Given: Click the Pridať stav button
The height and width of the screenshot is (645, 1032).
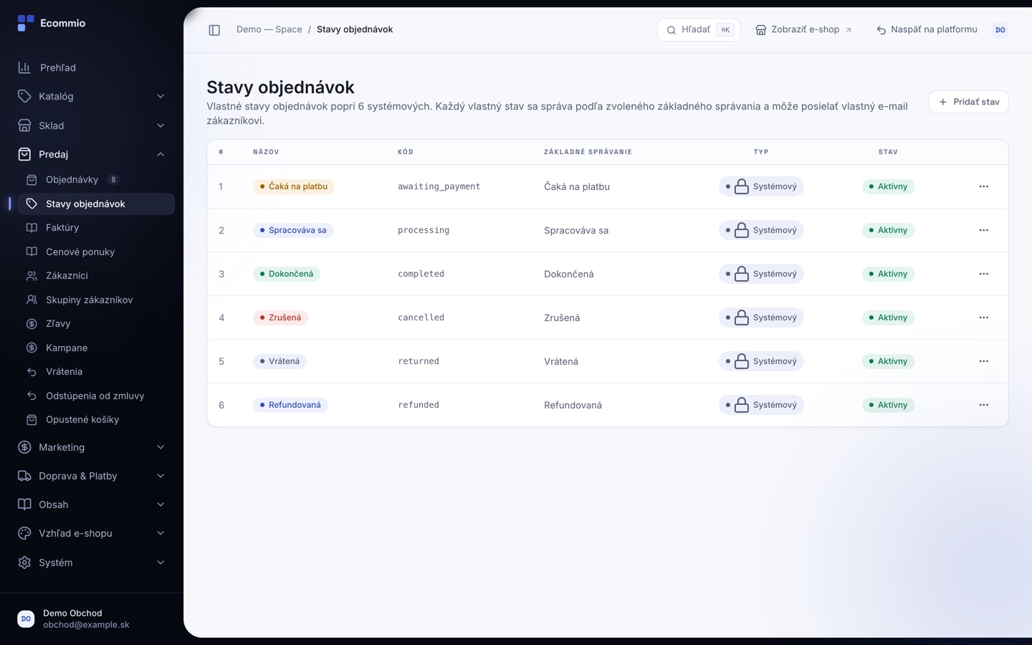Looking at the screenshot, I should pyautogui.click(x=968, y=102).
